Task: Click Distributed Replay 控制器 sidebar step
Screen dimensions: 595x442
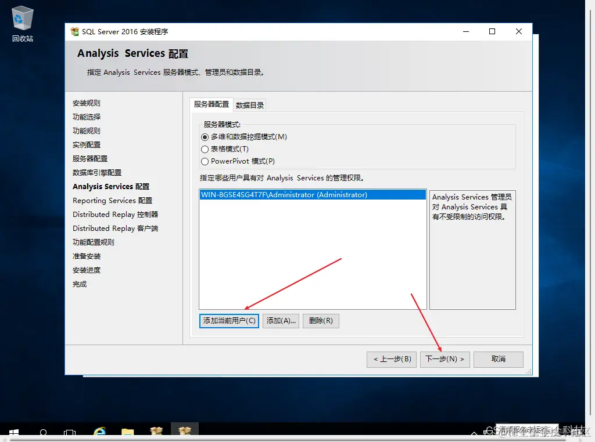Action: tap(116, 215)
